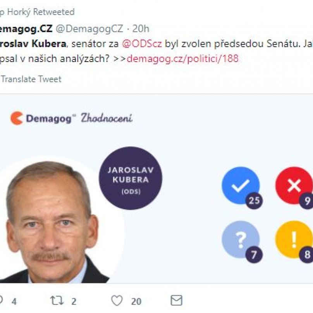313x313 pixels.
Task: Click the 7 count badge
Action: pyautogui.click(x=254, y=255)
